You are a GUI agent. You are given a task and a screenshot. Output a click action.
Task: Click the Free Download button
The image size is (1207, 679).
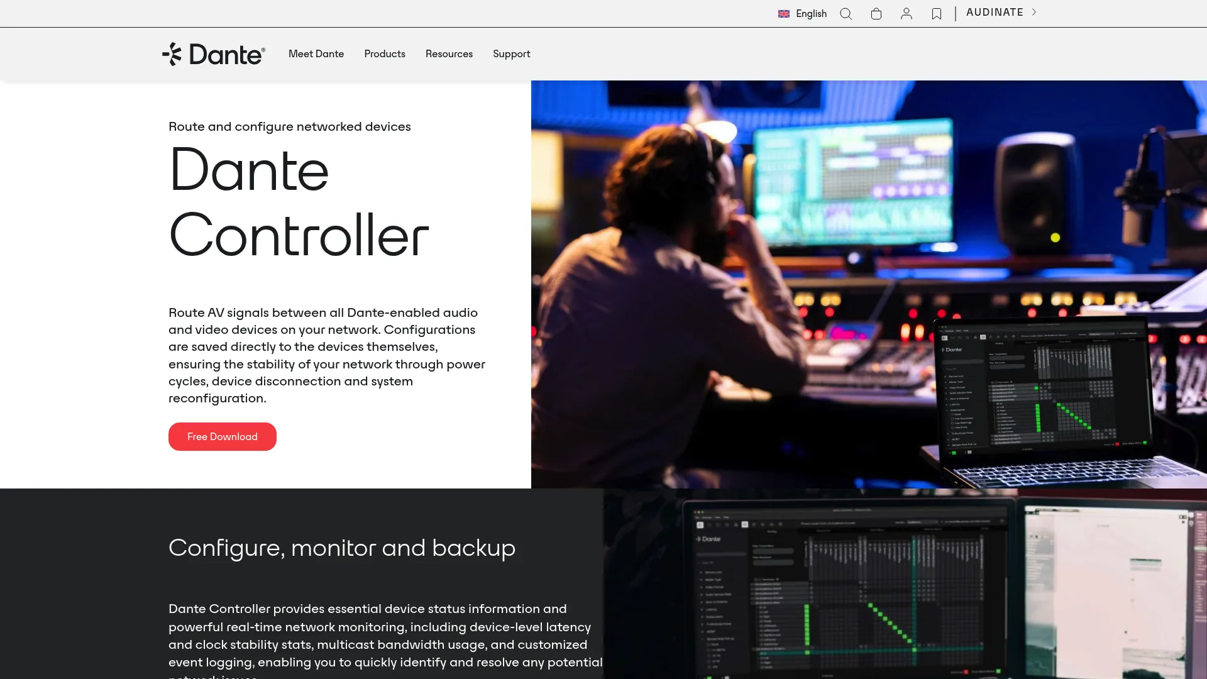point(223,436)
